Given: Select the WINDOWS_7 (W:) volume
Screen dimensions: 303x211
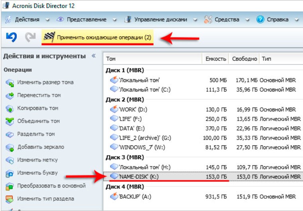Looking at the screenshot, I should [x=203, y=147].
